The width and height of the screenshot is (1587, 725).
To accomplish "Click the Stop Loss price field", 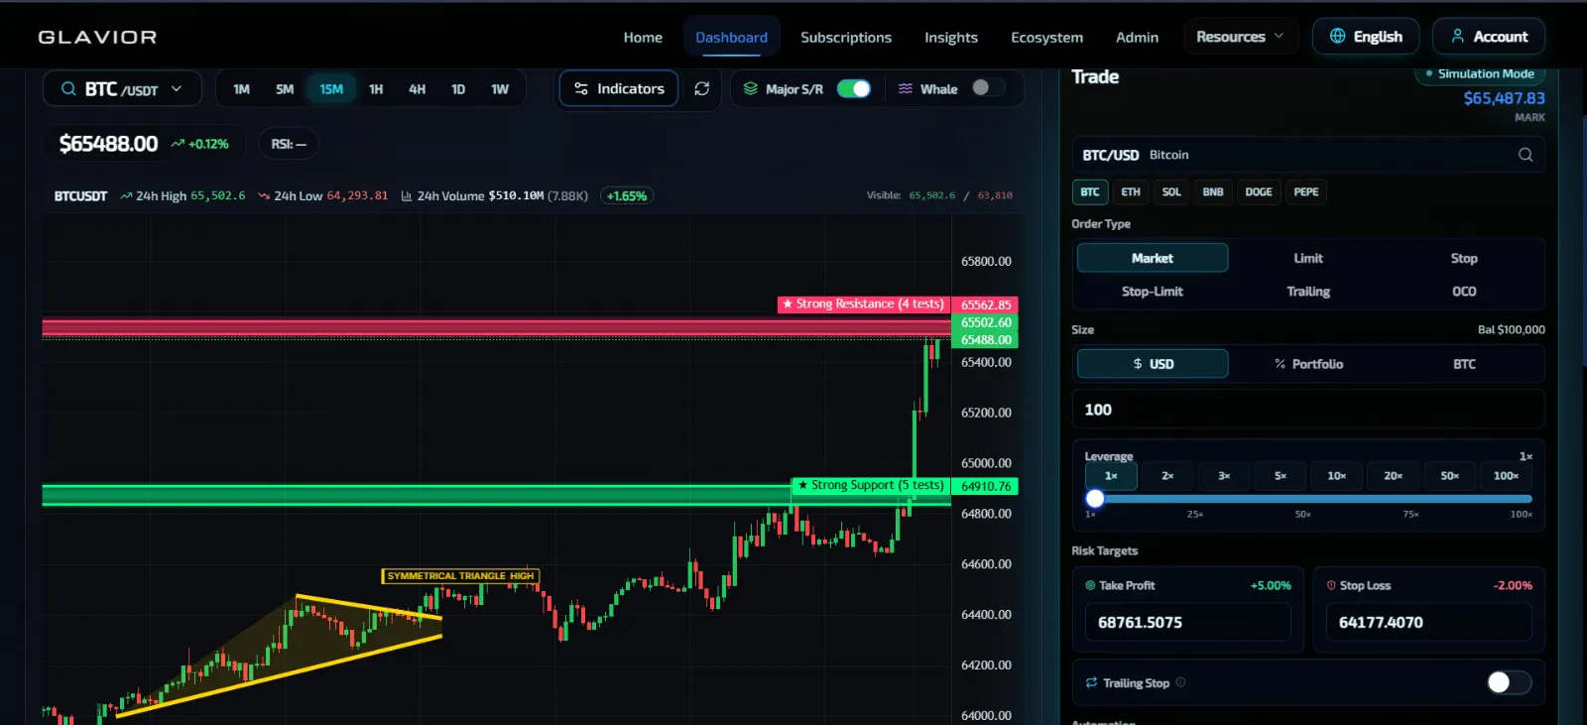I will click(1429, 623).
